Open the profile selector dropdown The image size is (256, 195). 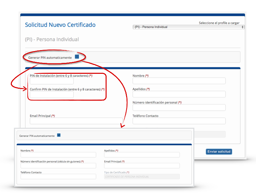click(x=189, y=27)
